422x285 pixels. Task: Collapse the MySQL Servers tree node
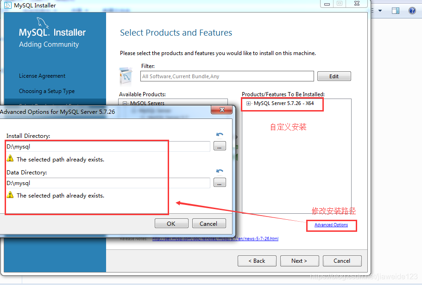(125, 103)
